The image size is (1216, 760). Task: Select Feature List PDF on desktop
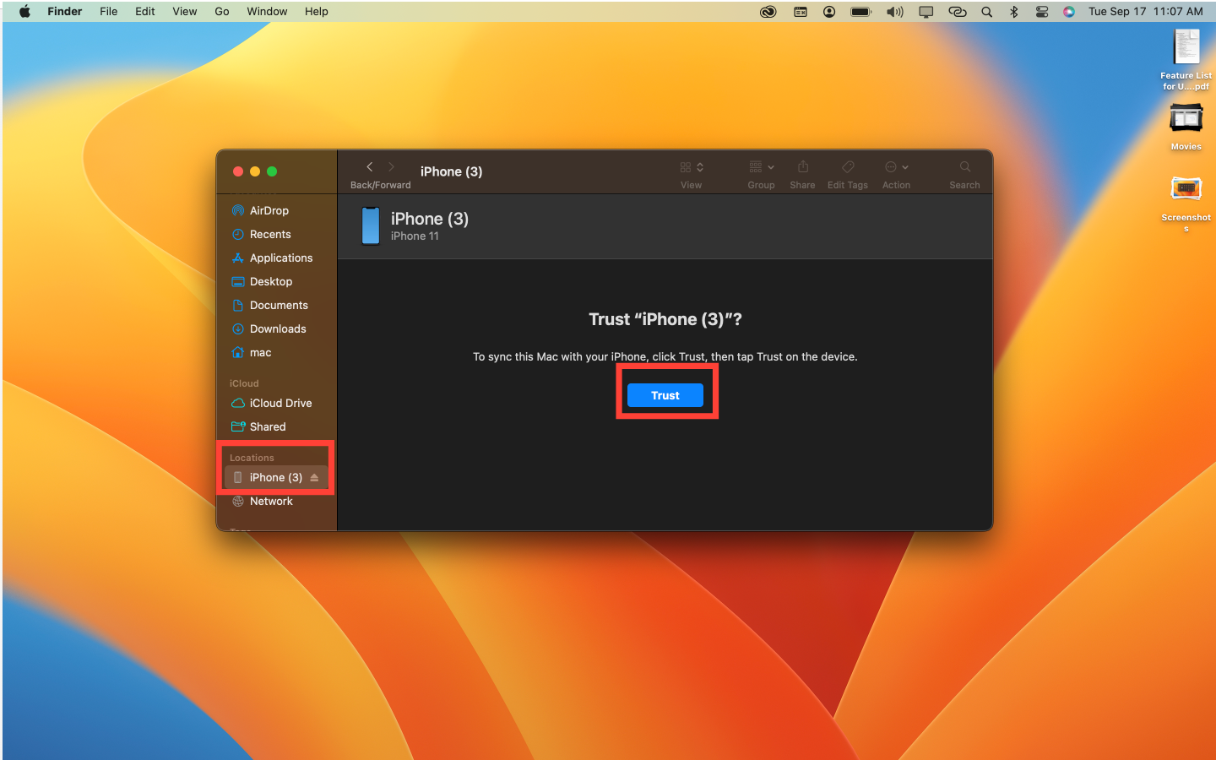pyautogui.click(x=1186, y=59)
